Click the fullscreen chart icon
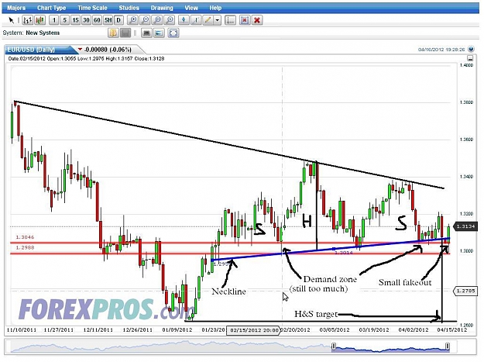Viewport: 484px width, 362px height. point(173,33)
